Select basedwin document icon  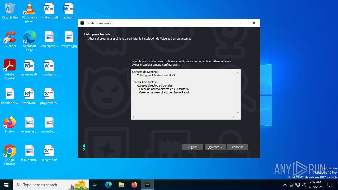click(x=29, y=97)
